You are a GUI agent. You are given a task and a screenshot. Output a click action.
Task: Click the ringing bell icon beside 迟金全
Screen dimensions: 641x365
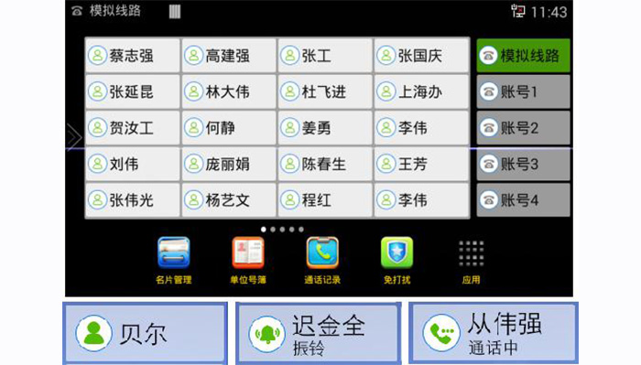[x=267, y=335]
